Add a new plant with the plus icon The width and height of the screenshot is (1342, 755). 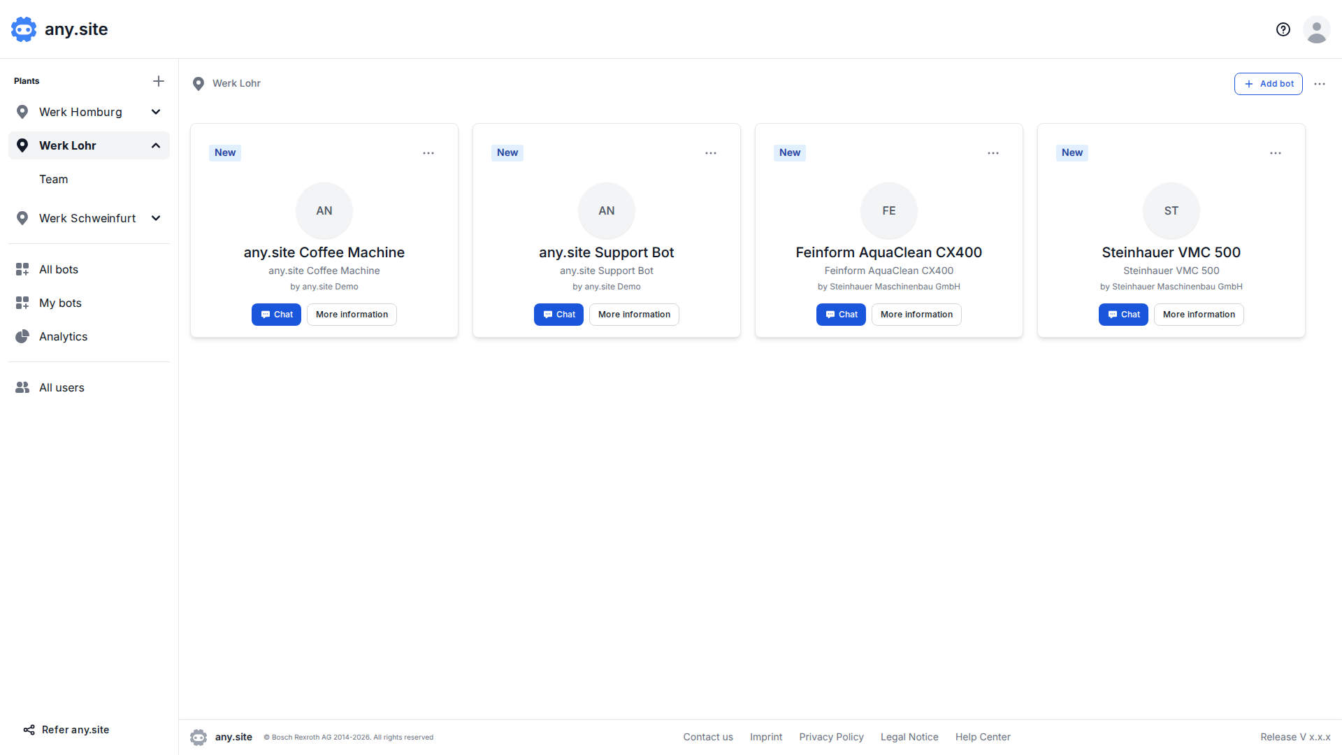pyautogui.click(x=159, y=81)
